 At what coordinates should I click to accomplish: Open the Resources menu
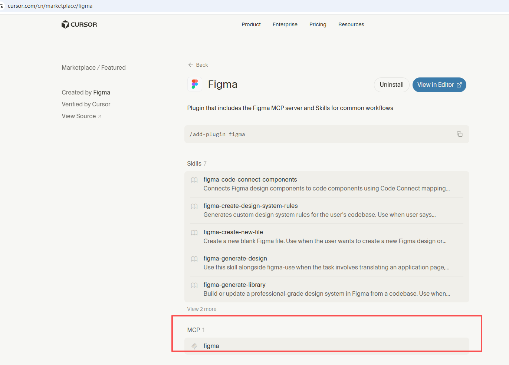point(351,24)
